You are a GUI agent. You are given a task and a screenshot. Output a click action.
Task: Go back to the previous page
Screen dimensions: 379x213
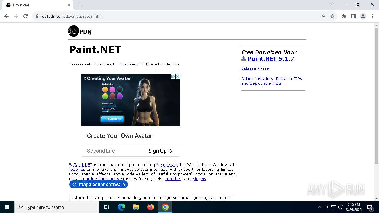pyautogui.click(x=7, y=16)
